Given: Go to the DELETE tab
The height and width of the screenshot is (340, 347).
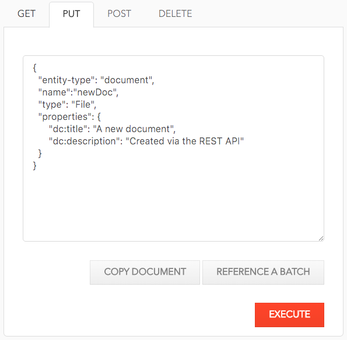Looking at the screenshot, I should click(176, 14).
